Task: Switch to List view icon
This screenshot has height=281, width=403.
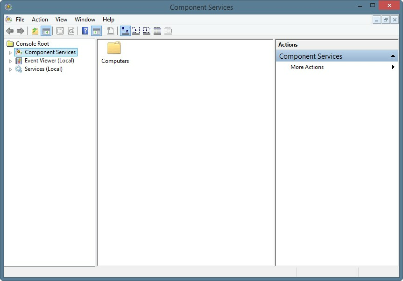Action: (x=147, y=31)
